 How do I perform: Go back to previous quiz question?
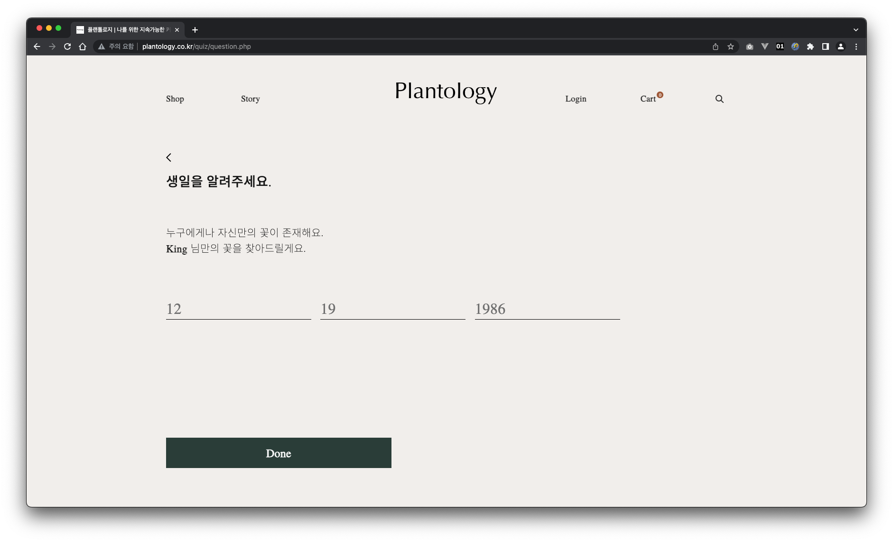(169, 157)
